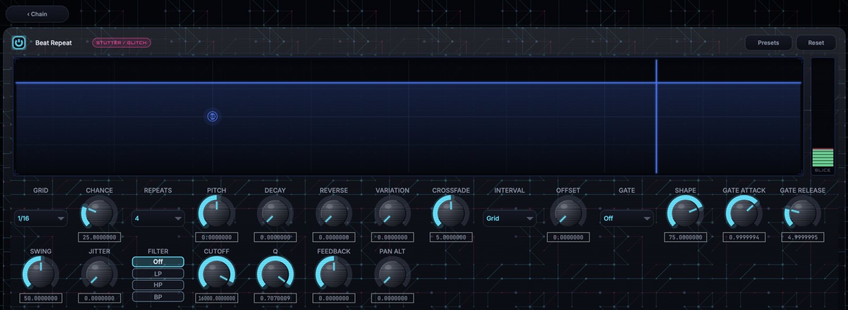The height and width of the screenshot is (310, 848).
Task: Select the BP filter option
Action: click(158, 297)
